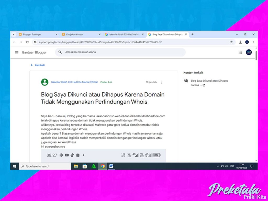Select Google Chrome in the taskbar

point(103,166)
